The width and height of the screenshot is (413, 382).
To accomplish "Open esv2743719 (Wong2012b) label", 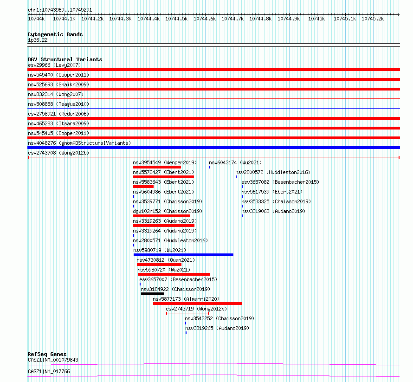I will (196, 309).
